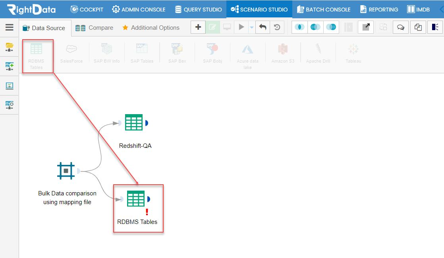This screenshot has width=444, height=258.
Task: Click the Apache Drill data source icon
Action: (318, 52)
